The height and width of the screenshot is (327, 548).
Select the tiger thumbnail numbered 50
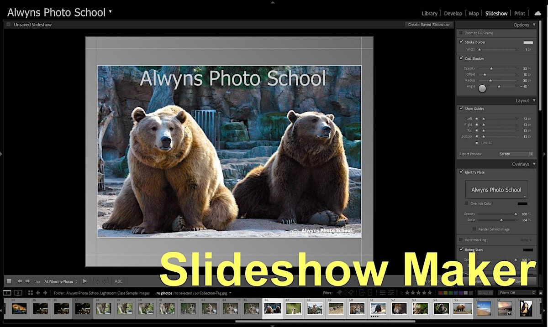click(x=357, y=309)
